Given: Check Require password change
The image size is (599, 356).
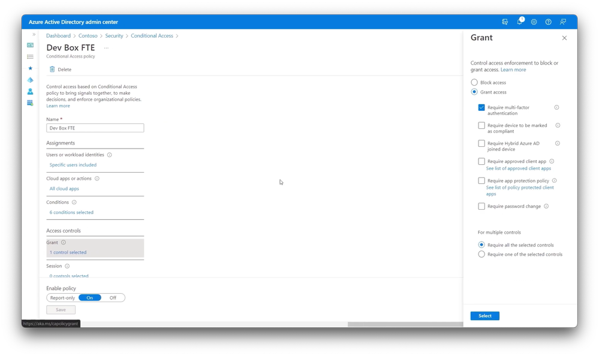Looking at the screenshot, I should tap(481, 206).
